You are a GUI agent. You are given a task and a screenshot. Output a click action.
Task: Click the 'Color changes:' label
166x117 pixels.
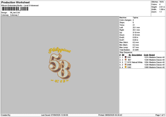(126, 20)
